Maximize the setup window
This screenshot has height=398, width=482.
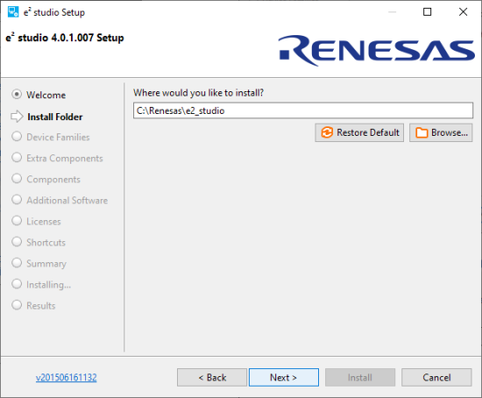point(428,12)
